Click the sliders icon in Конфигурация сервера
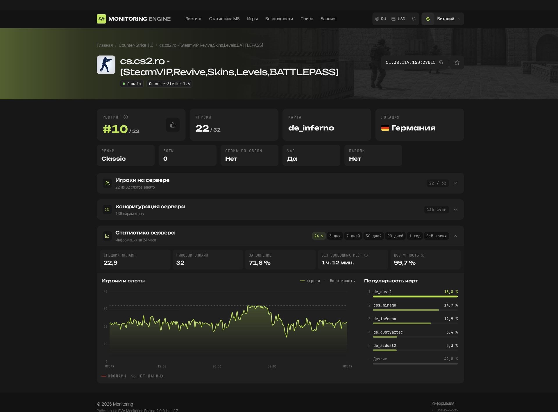558x412 pixels. click(x=107, y=209)
